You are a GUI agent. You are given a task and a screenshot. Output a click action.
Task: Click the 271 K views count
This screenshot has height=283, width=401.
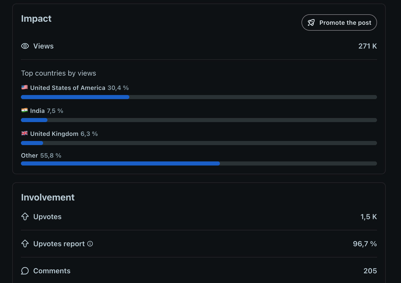[367, 46]
